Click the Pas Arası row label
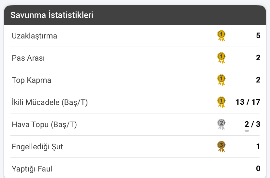The width and height of the screenshot is (270, 178). [x=28, y=58]
